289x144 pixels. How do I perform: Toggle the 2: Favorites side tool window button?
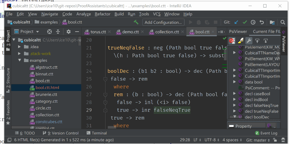[8, 112]
